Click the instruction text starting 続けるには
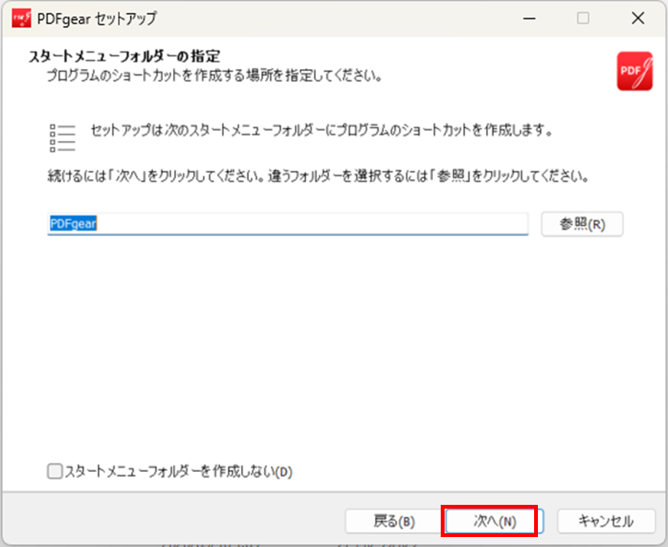Viewport: 668px width, 547px height. (318, 175)
